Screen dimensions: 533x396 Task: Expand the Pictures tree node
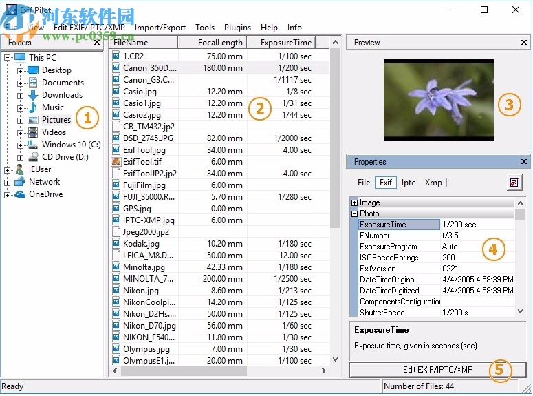coord(21,121)
